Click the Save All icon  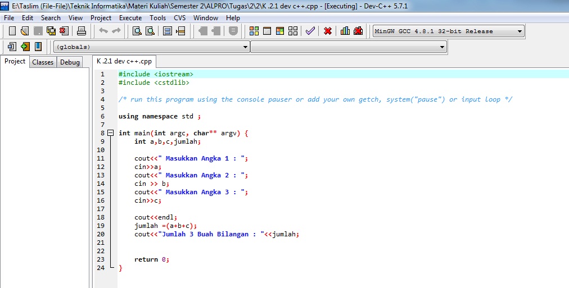(51, 31)
